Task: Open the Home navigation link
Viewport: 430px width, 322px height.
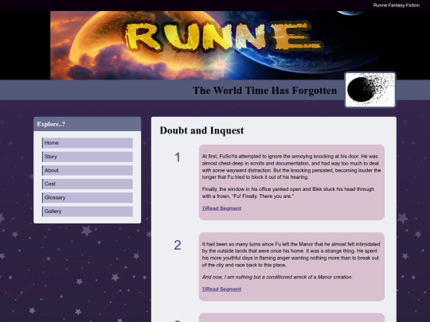Action: (x=88, y=143)
